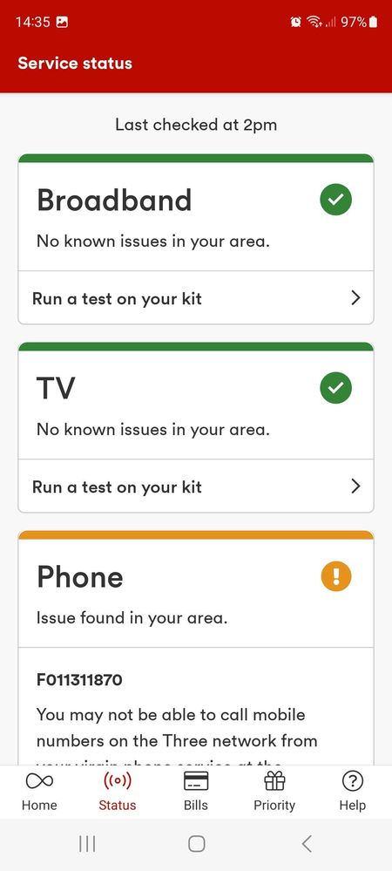
Task: Open the Priority gift icon
Action: pyautogui.click(x=274, y=781)
